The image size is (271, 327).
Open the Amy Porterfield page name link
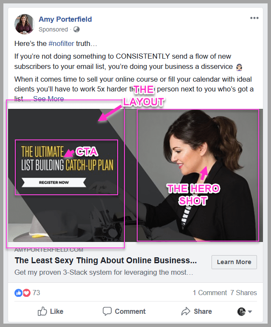click(x=65, y=19)
